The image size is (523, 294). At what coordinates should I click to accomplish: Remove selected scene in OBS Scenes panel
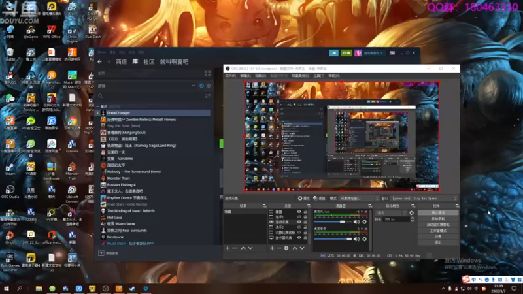[x=235, y=248]
